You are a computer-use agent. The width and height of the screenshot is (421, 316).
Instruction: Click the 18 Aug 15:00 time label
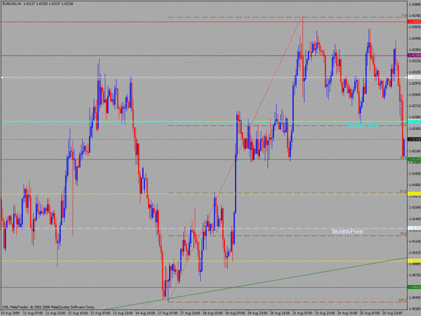213,313
